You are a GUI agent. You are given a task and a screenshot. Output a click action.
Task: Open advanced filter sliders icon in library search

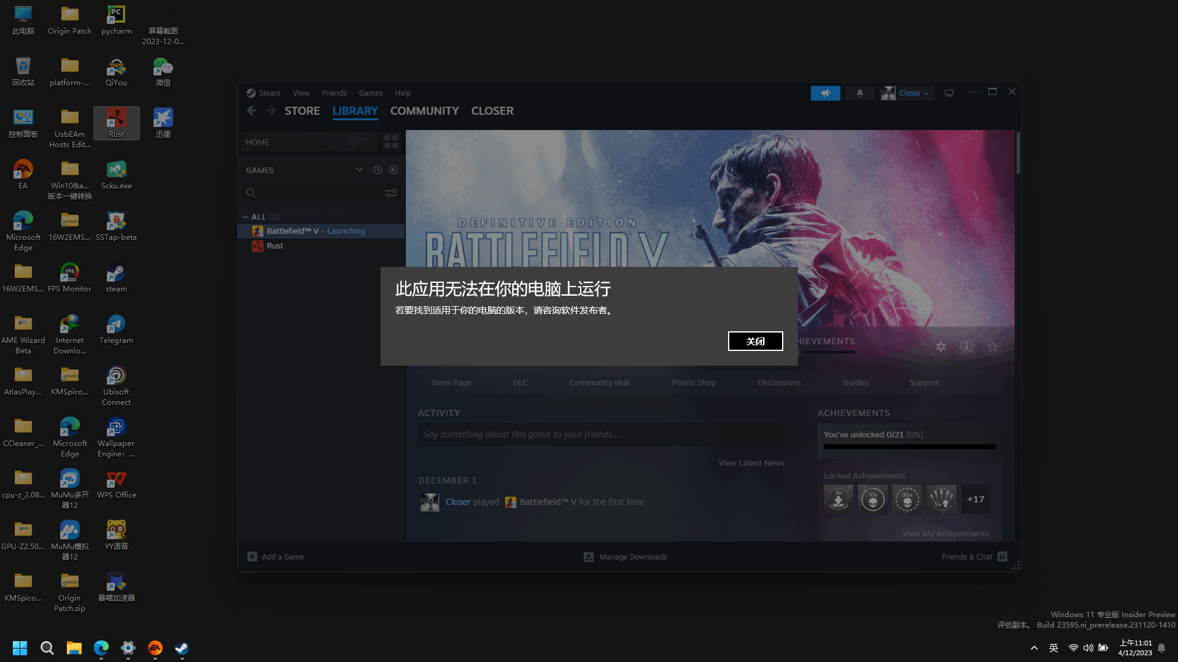coord(391,193)
